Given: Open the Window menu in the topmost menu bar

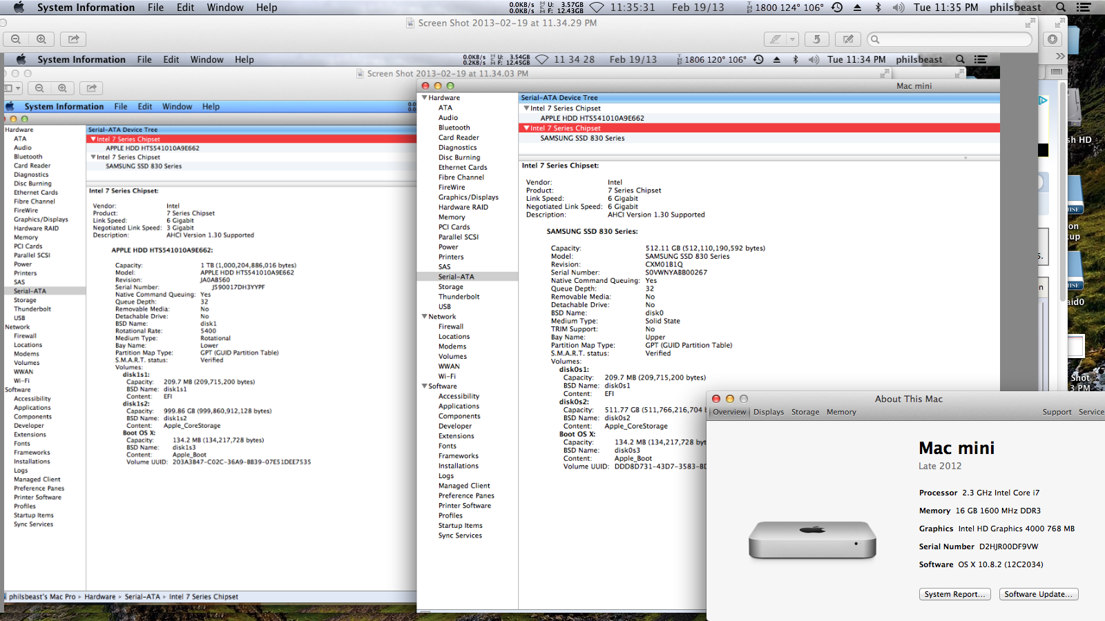Looking at the screenshot, I should [x=225, y=8].
